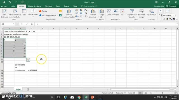The image size is (179, 100).
Task: Switch to Normal view in status bar
Action: click(140, 93)
